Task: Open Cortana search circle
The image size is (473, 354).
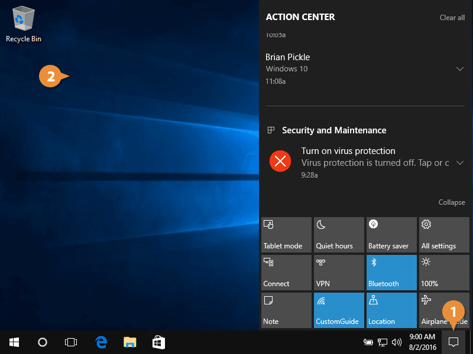Action: (43, 342)
